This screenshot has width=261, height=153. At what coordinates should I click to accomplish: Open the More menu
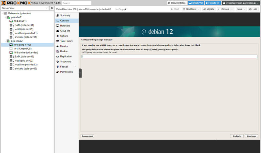pos(241,9)
